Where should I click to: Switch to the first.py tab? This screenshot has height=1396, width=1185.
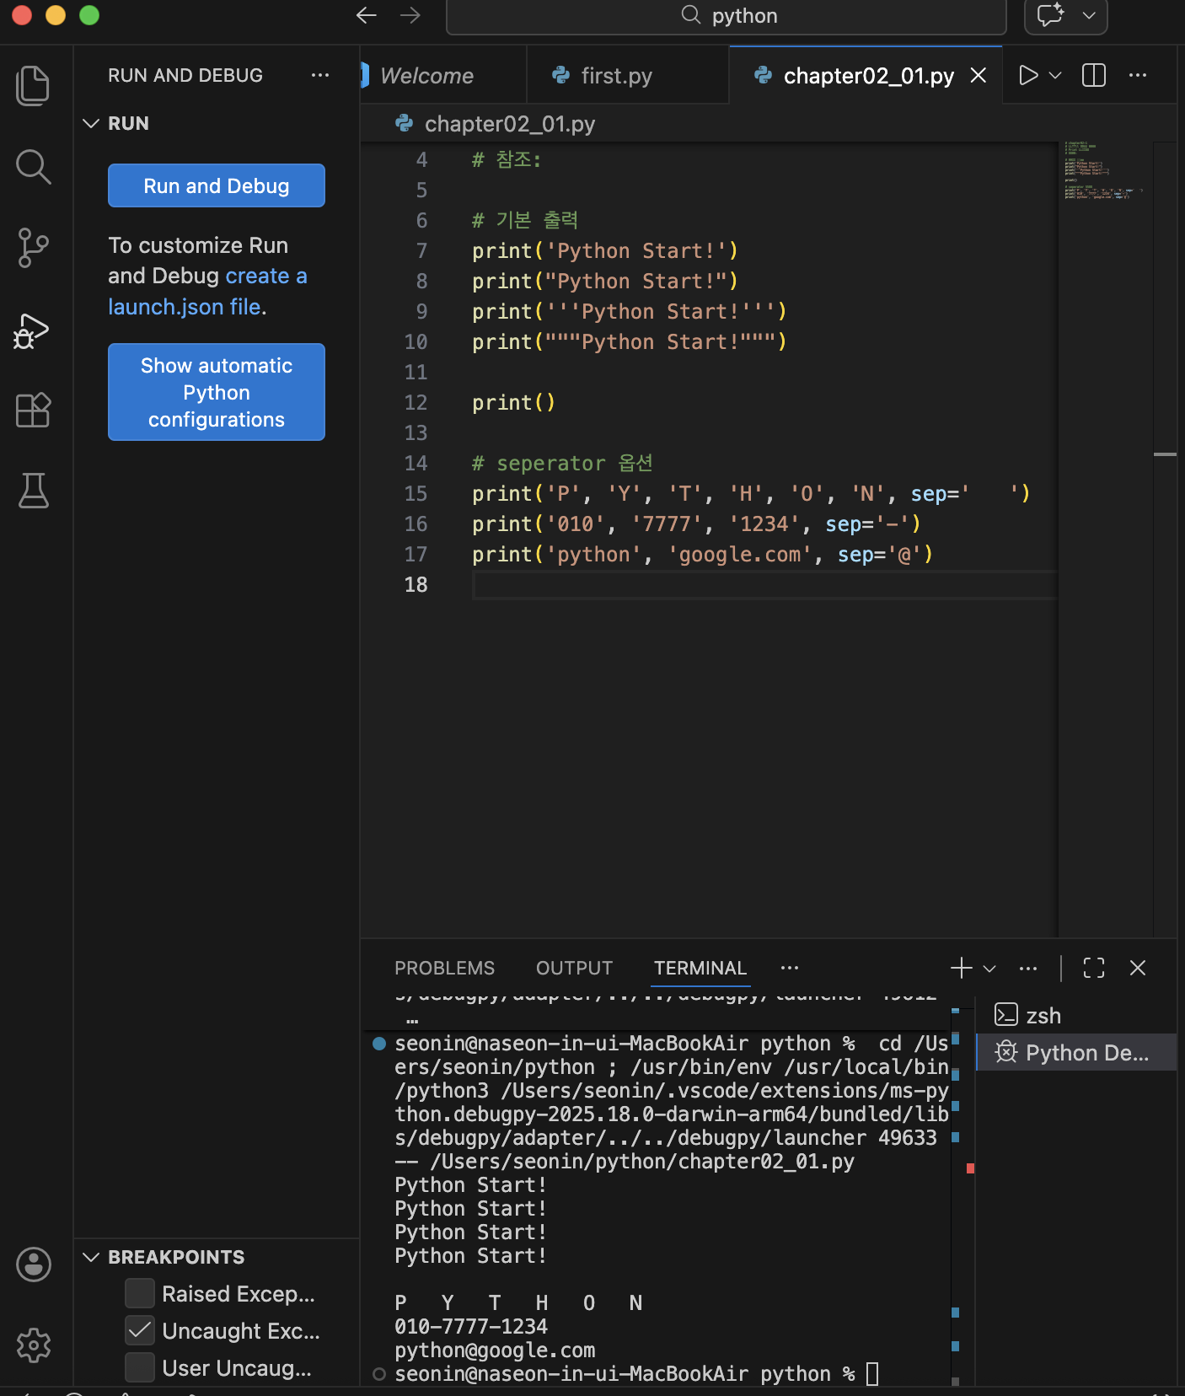[x=616, y=76]
